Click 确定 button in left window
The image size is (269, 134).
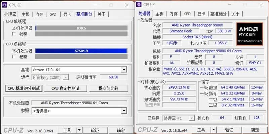tap(121, 130)
